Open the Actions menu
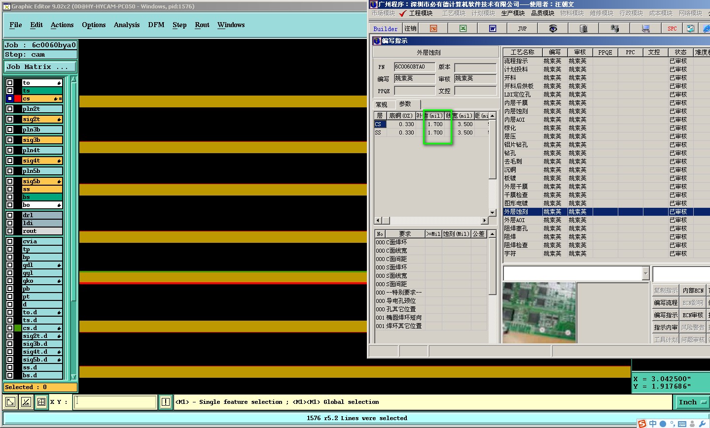Screen dimensions: 710x428 click(62, 25)
